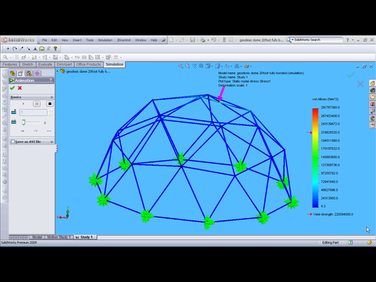Click the green OK checkmark in Animation panel
This screenshot has height=282, width=376.
pyautogui.click(x=12, y=88)
